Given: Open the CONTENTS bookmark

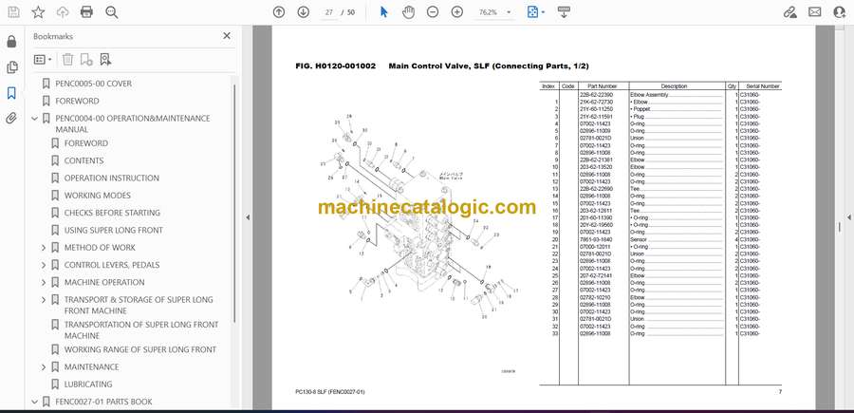Looking at the screenshot, I should coord(84,160).
